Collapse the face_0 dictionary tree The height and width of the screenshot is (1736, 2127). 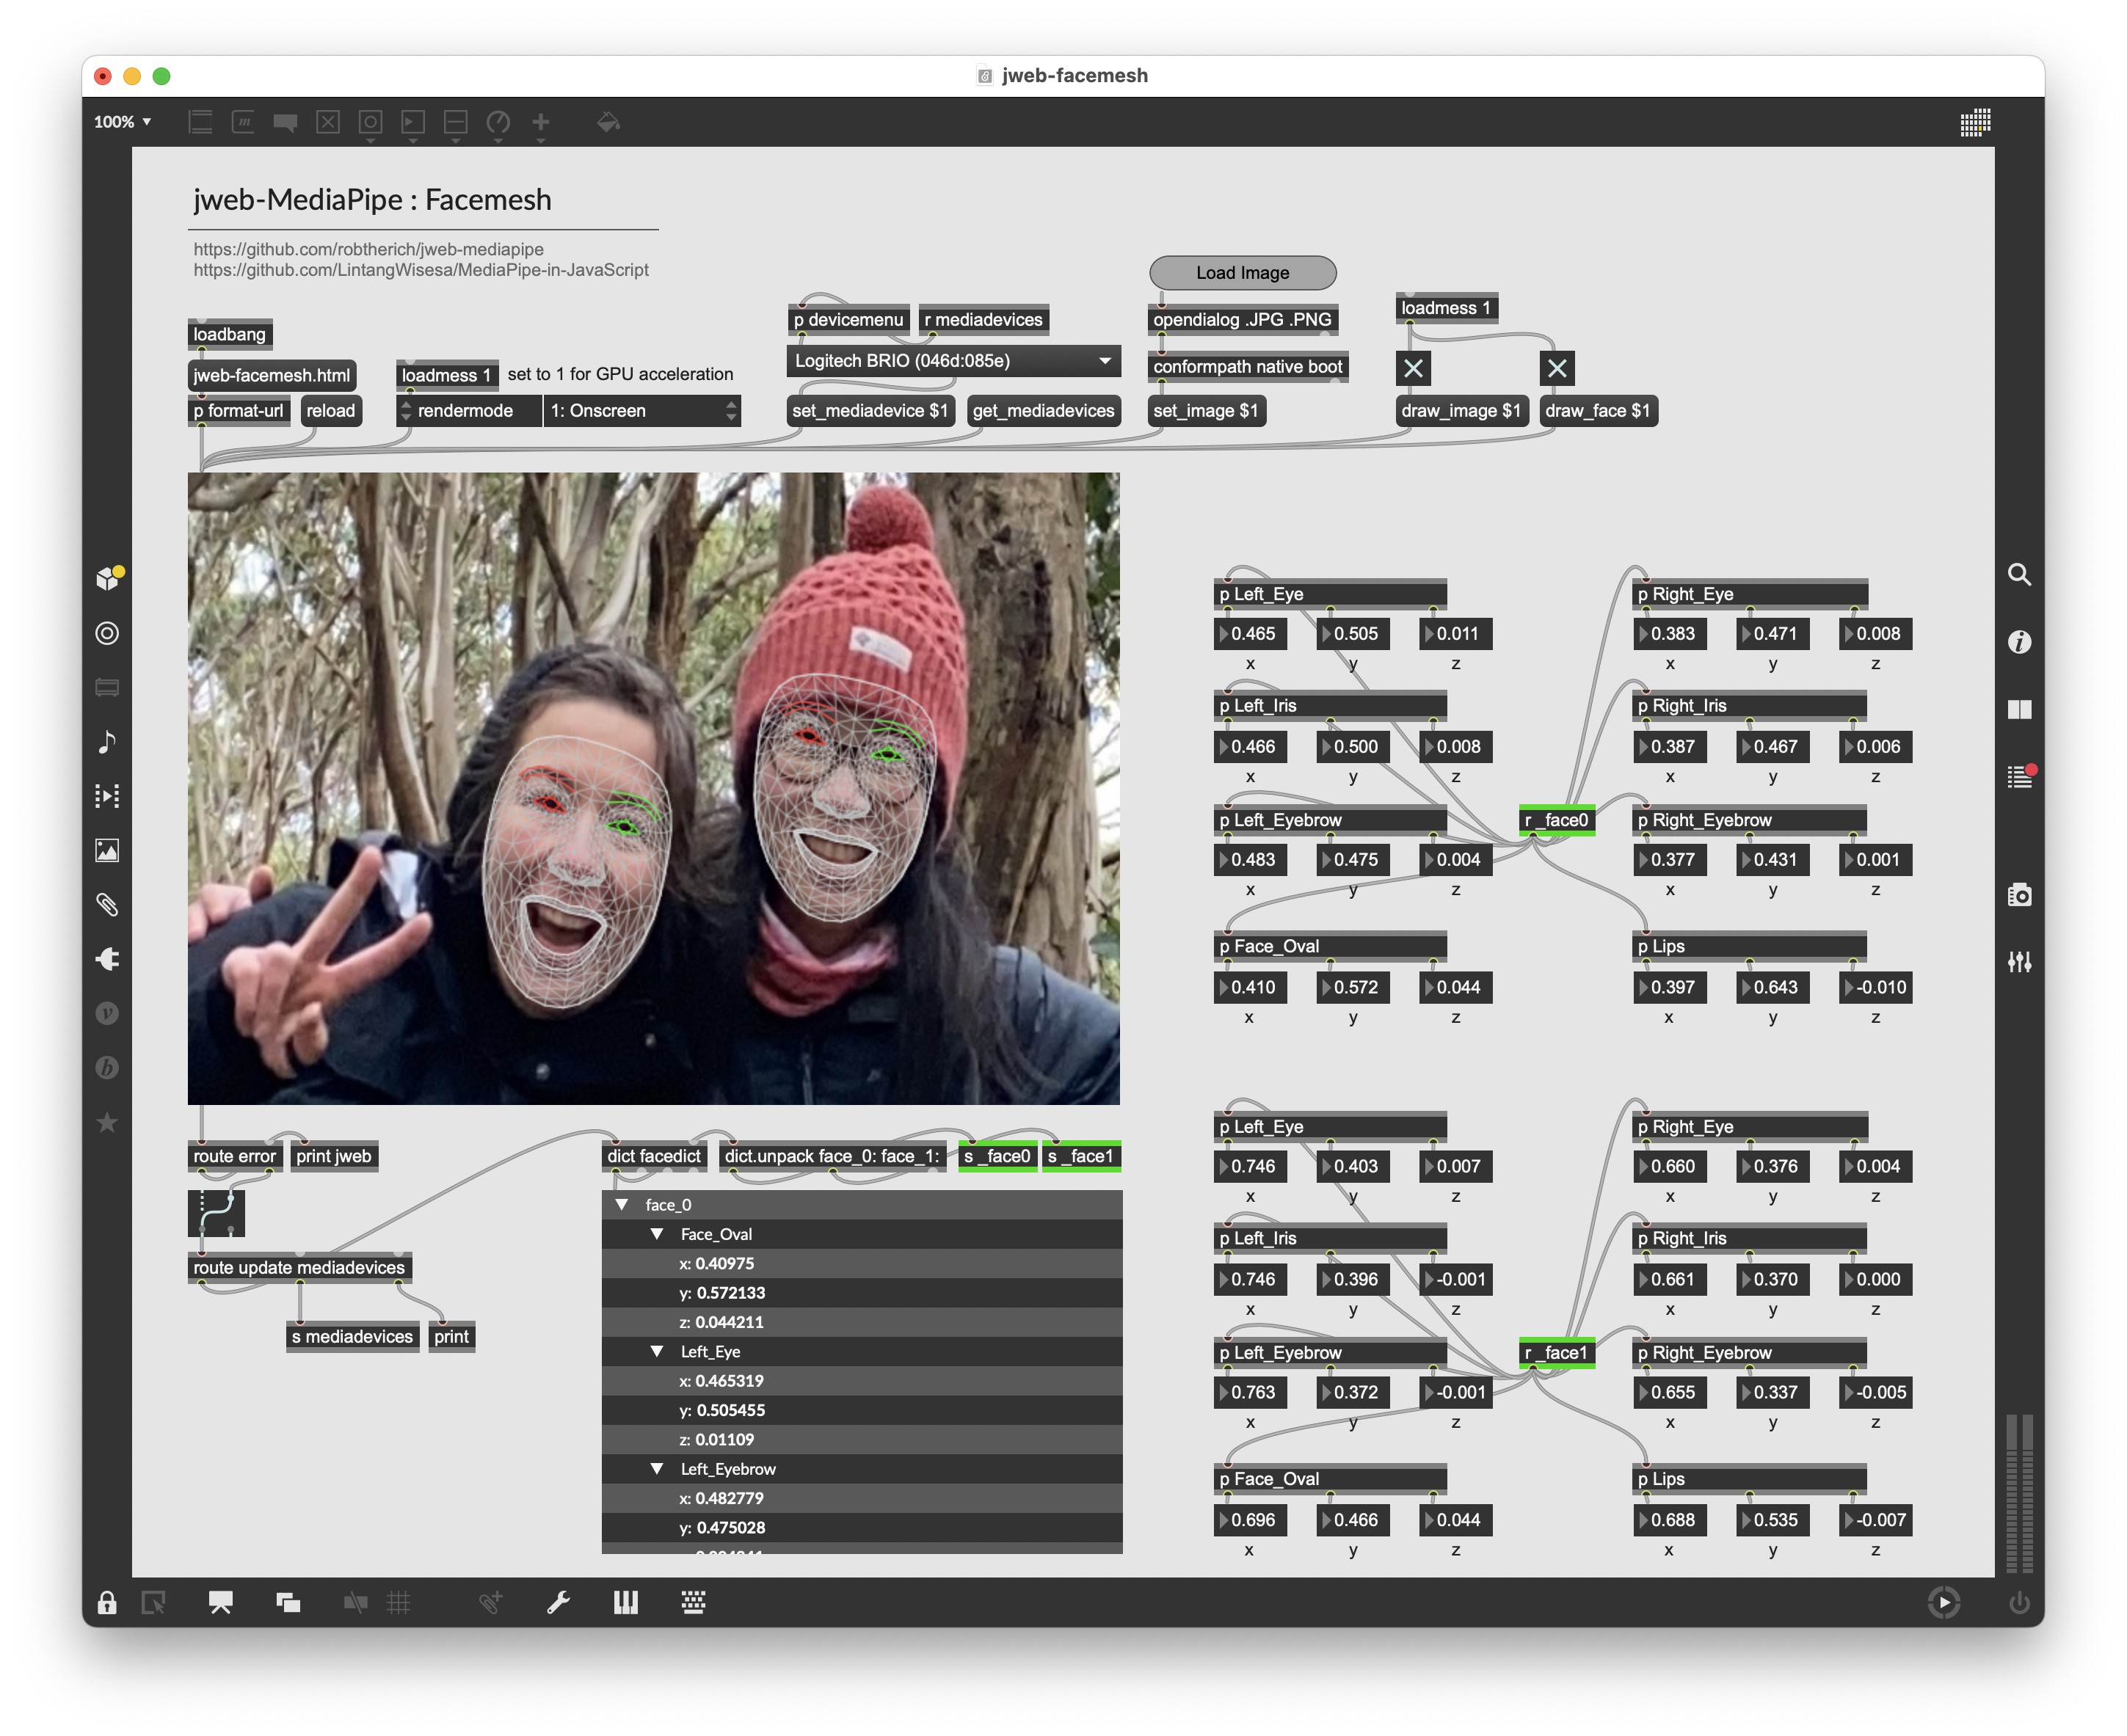(622, 1204)
